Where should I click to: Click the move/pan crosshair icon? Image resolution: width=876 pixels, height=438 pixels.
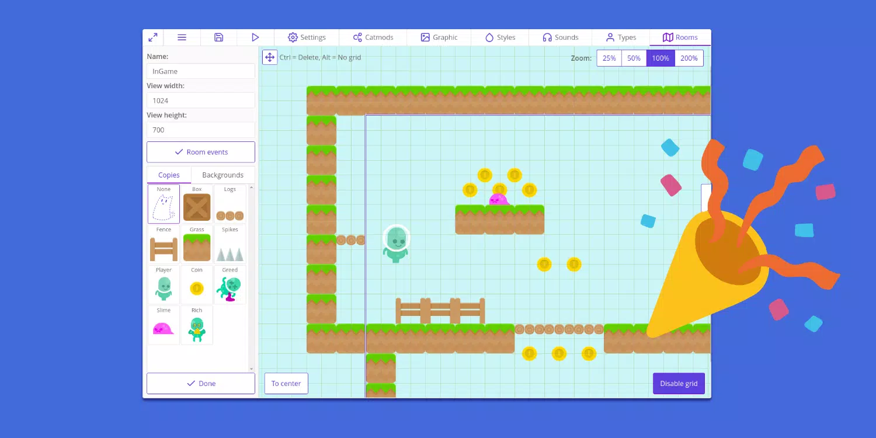click(x=270, y=57)
